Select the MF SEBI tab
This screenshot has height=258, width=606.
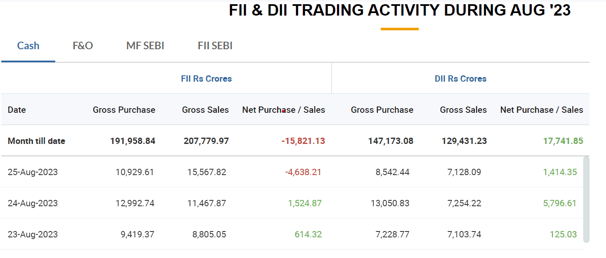145,46
